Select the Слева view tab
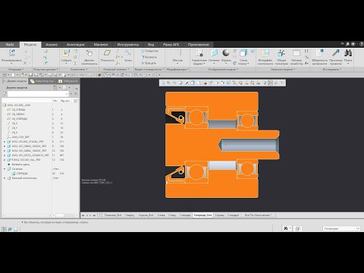The height and width of the screenshot is (273, 364). [161, 215]
